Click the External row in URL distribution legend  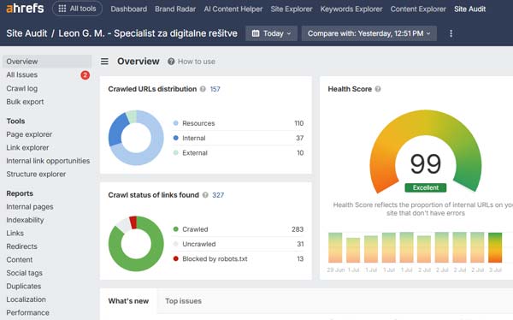tap(239, 152)
